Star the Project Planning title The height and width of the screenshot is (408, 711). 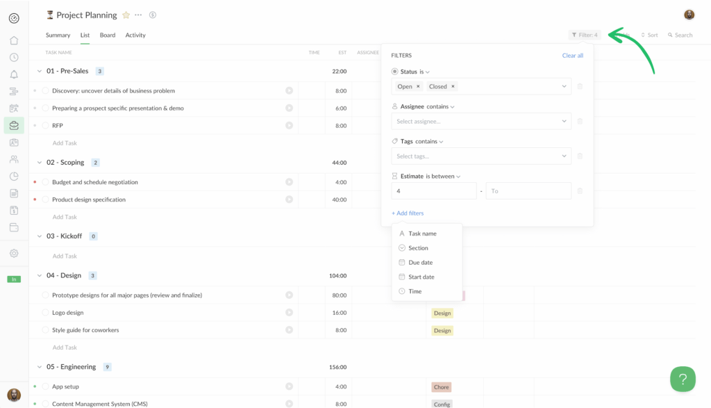[125, 15]
